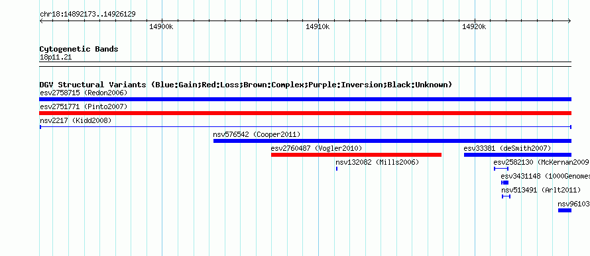Click the Cytogenetic Bands track title
This screenshot has width=590, height=256.
point(79,49)
